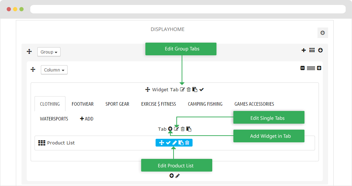Add a widget using the Tab row plus icon

pos(170,129)
